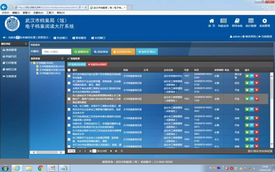Open the page size dropdown showing 30

click(x=72, y=151)
